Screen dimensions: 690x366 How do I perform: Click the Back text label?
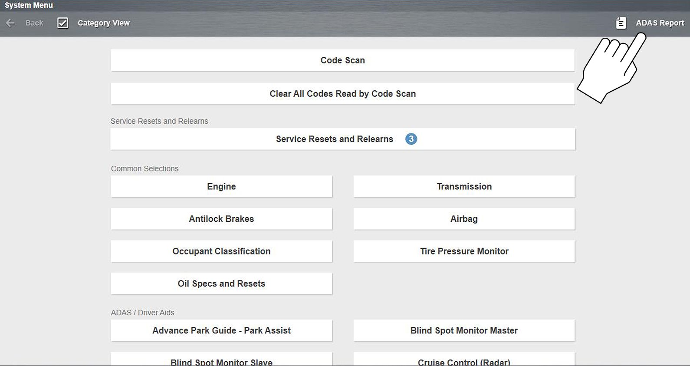34,23
